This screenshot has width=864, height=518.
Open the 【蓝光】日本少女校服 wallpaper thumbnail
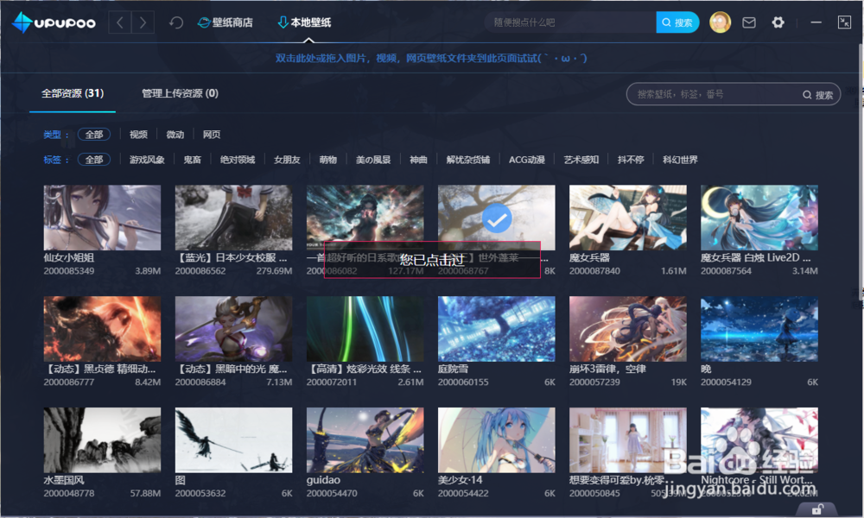[x=233, y=218]
